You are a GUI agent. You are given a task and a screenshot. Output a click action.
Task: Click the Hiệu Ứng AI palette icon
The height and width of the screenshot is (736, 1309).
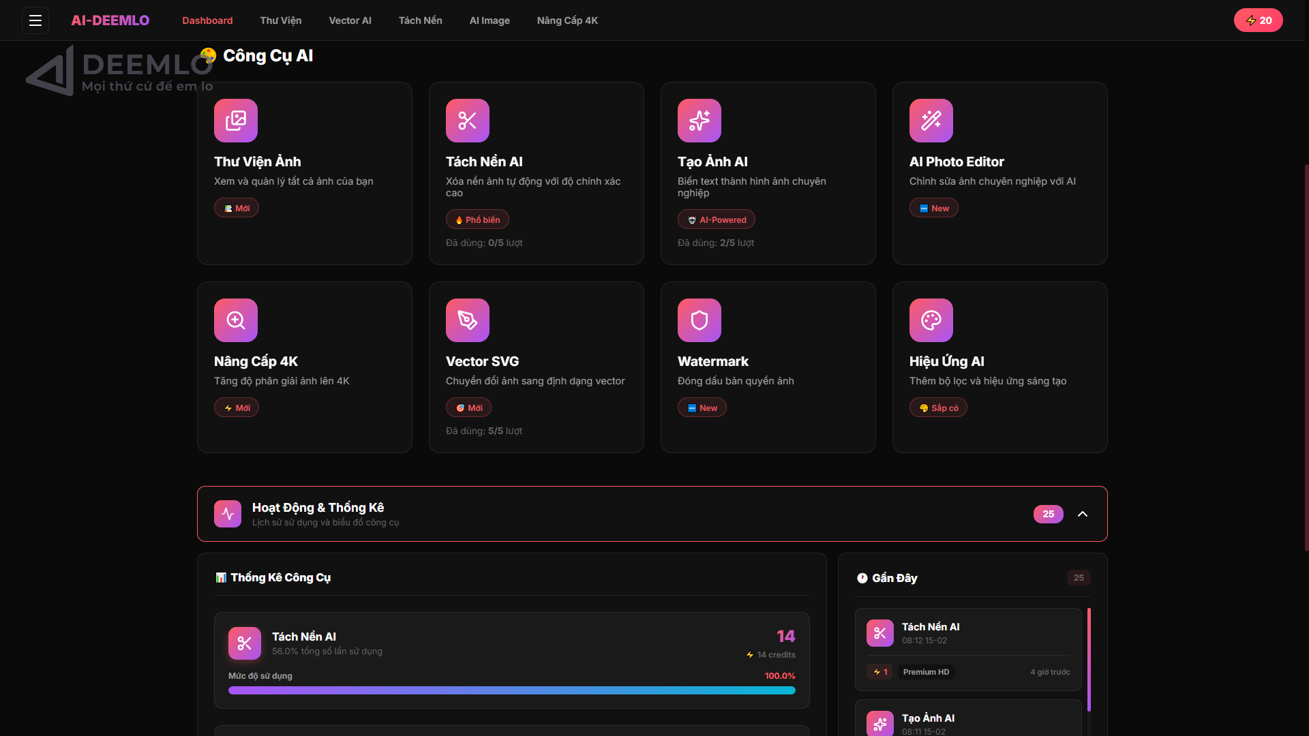[x=931, y=320]
